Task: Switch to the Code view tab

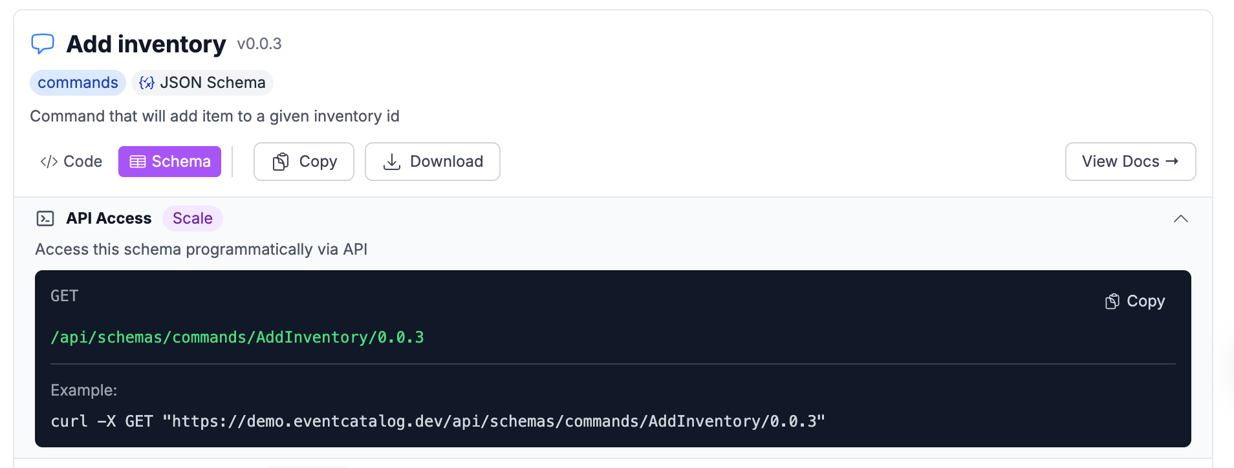Action: 71,162
